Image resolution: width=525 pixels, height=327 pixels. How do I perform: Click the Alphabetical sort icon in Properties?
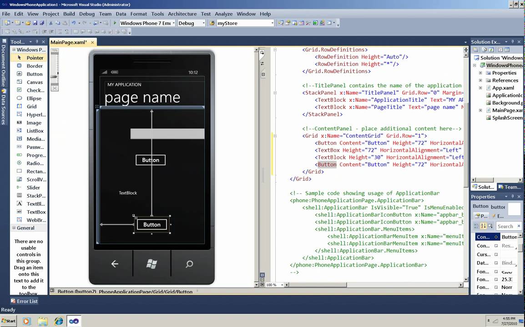pos(483,226)
